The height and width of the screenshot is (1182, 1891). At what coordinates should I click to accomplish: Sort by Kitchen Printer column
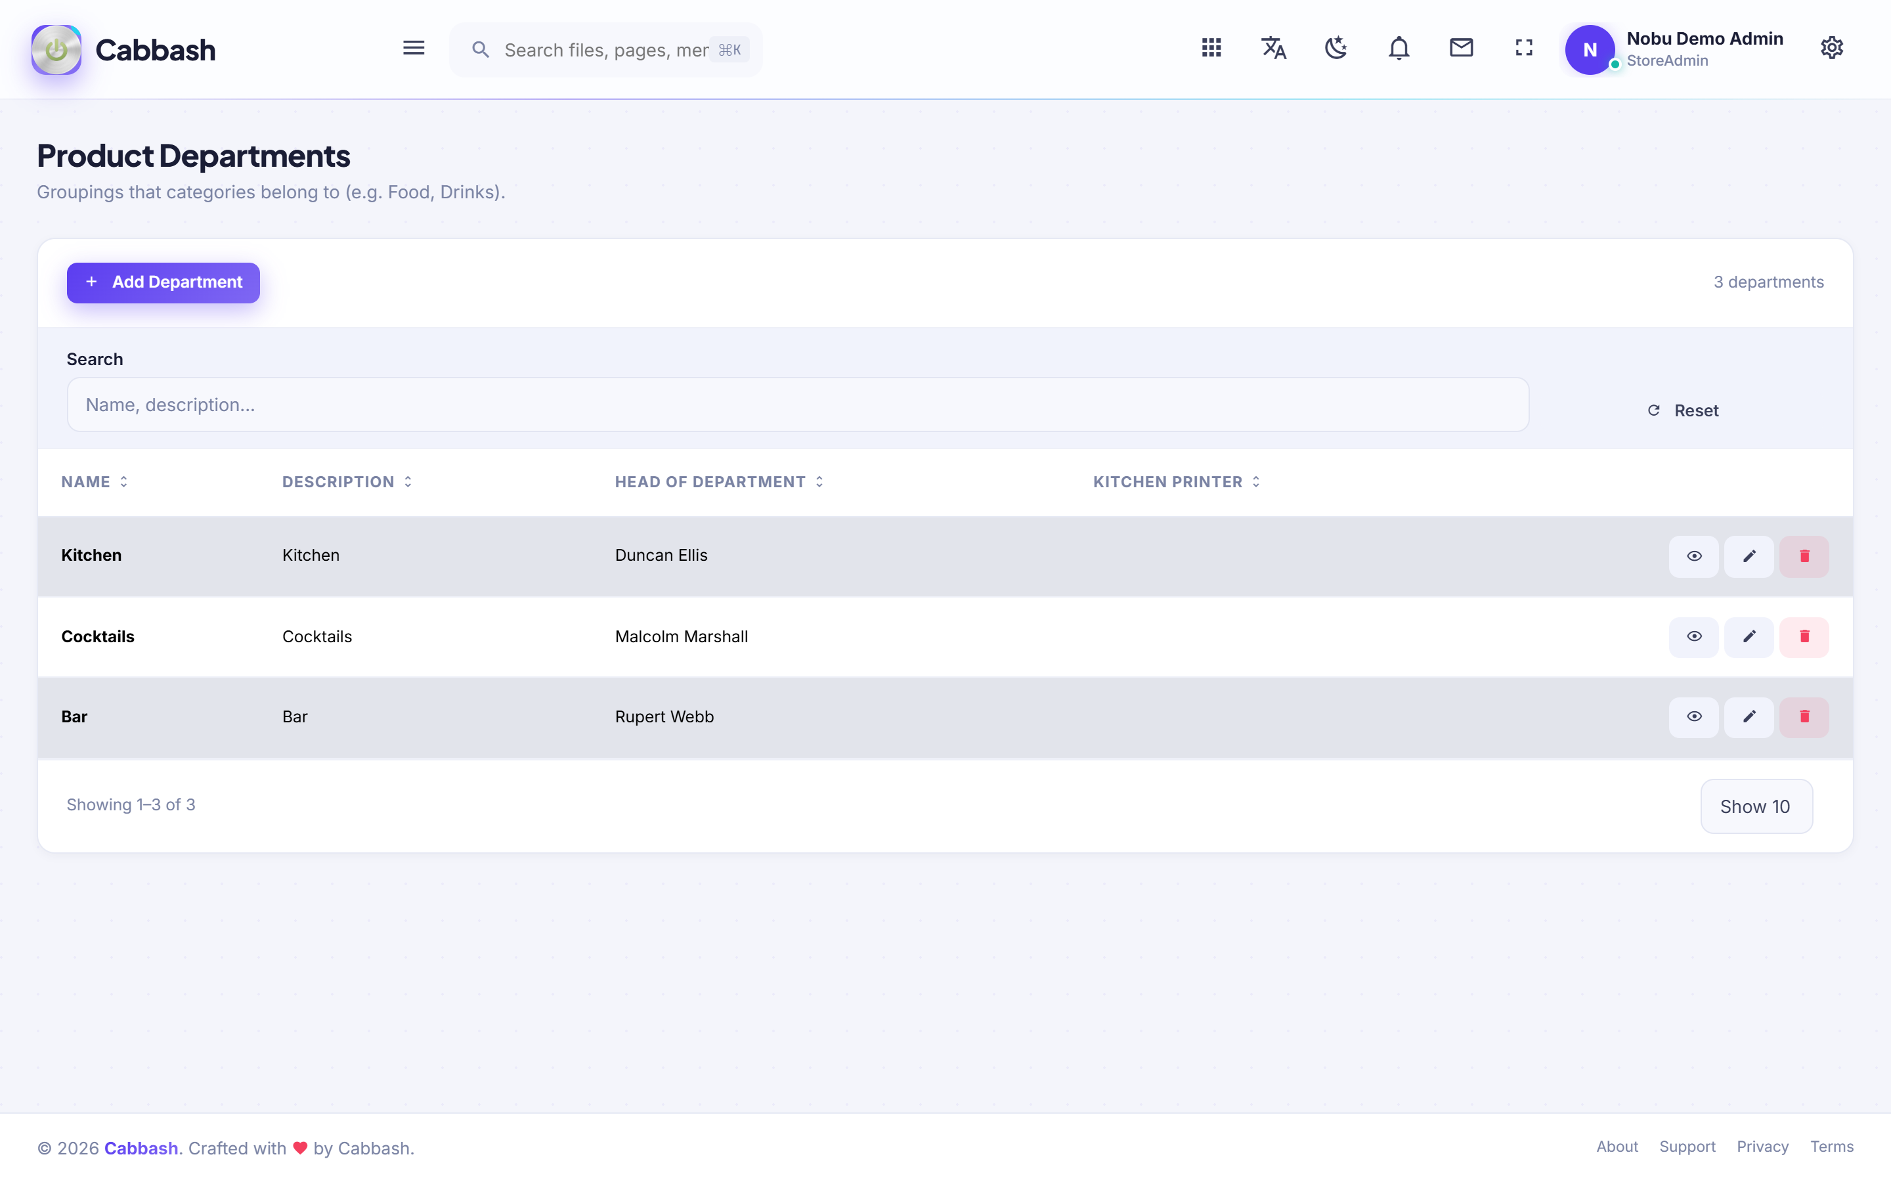1176,481
